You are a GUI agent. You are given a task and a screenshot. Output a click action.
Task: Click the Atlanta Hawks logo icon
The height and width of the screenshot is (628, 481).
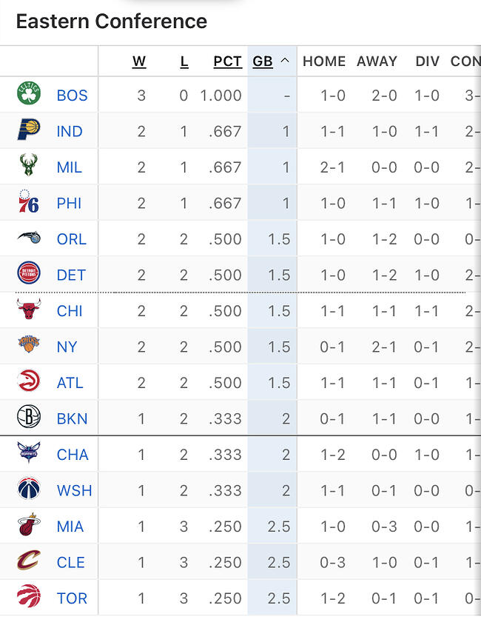[29, 381]
